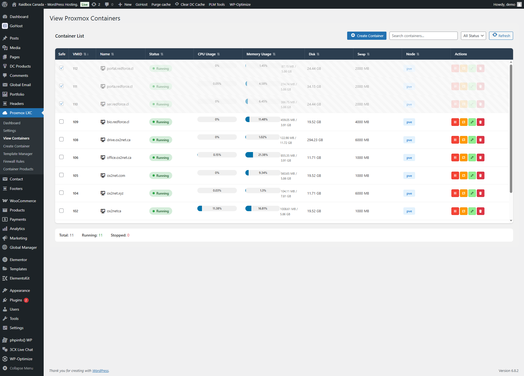The height and width of the screenshot is (376, 524).
Task: Uncheck safe checkbox for container 112
Action: click(61, 68)
